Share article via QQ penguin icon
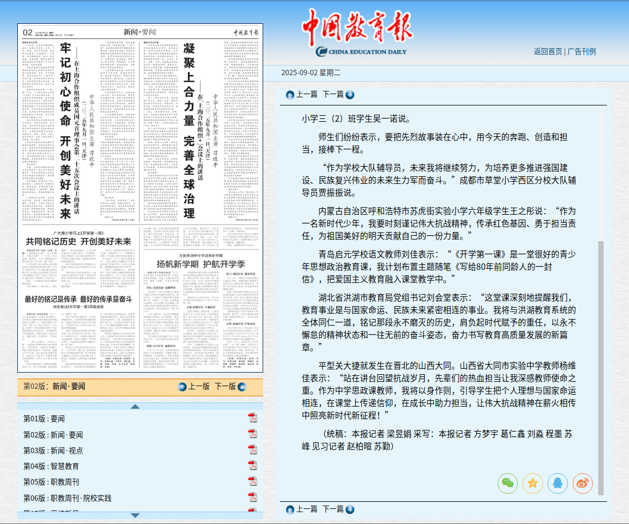629x524 pixels. pos(558,483)
